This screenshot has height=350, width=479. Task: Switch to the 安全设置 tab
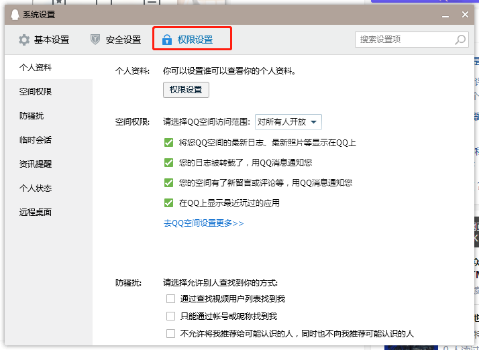coord(116,40)
